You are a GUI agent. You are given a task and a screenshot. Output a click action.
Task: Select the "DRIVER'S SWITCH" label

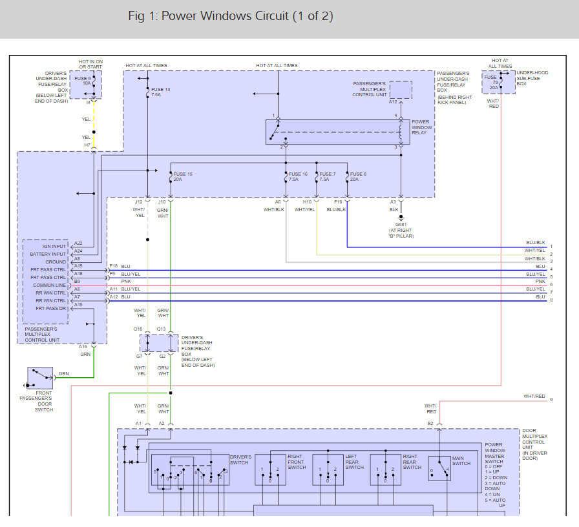tap(240, 459)
